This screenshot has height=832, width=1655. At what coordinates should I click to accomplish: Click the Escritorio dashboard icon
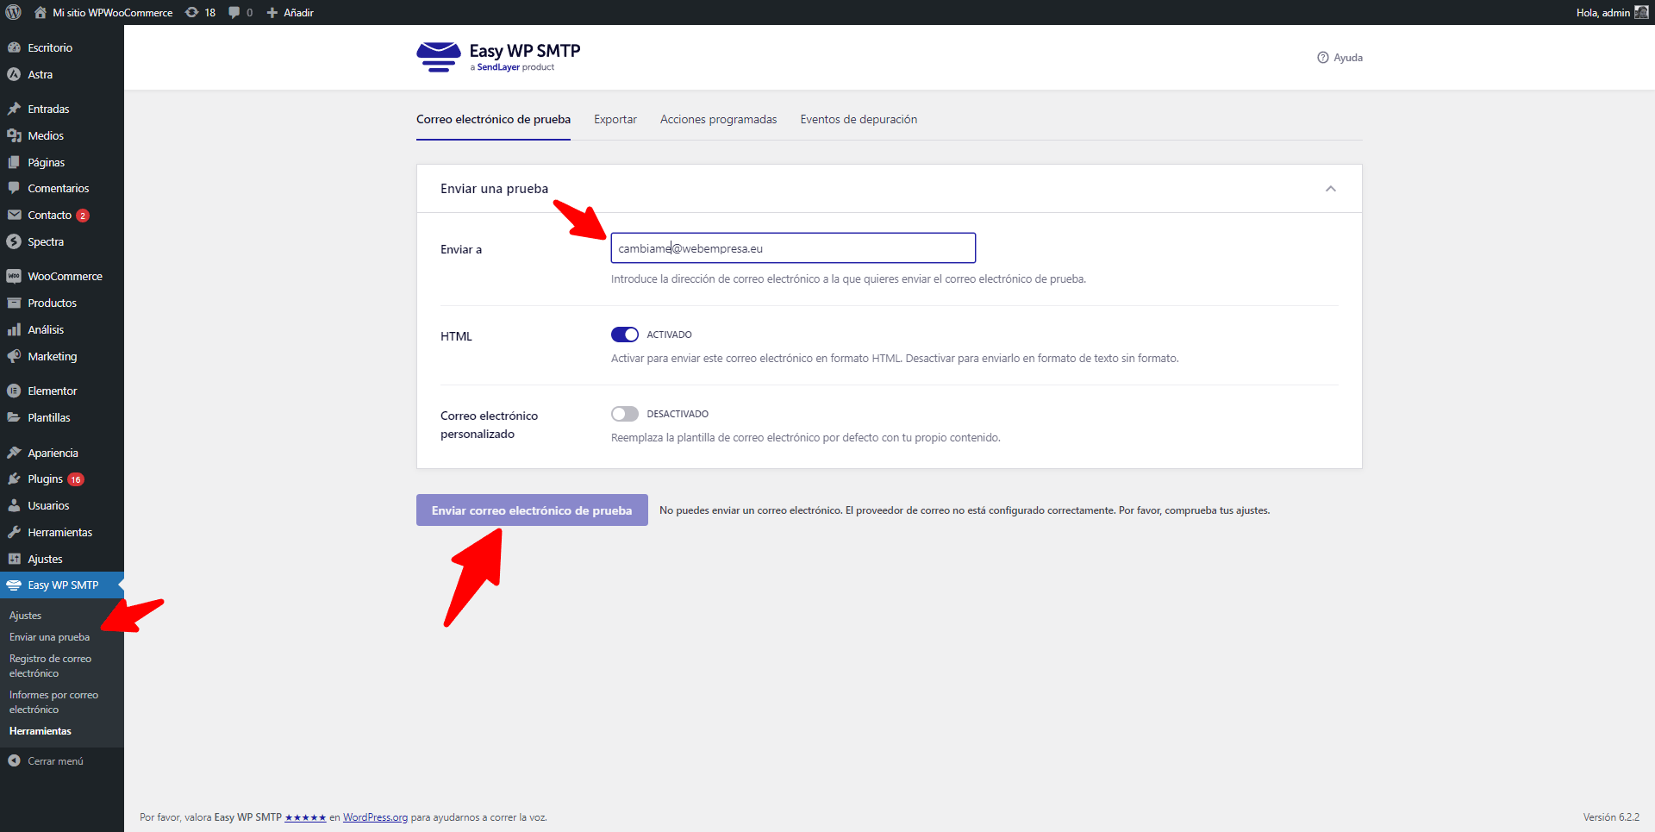click(14, 47)
